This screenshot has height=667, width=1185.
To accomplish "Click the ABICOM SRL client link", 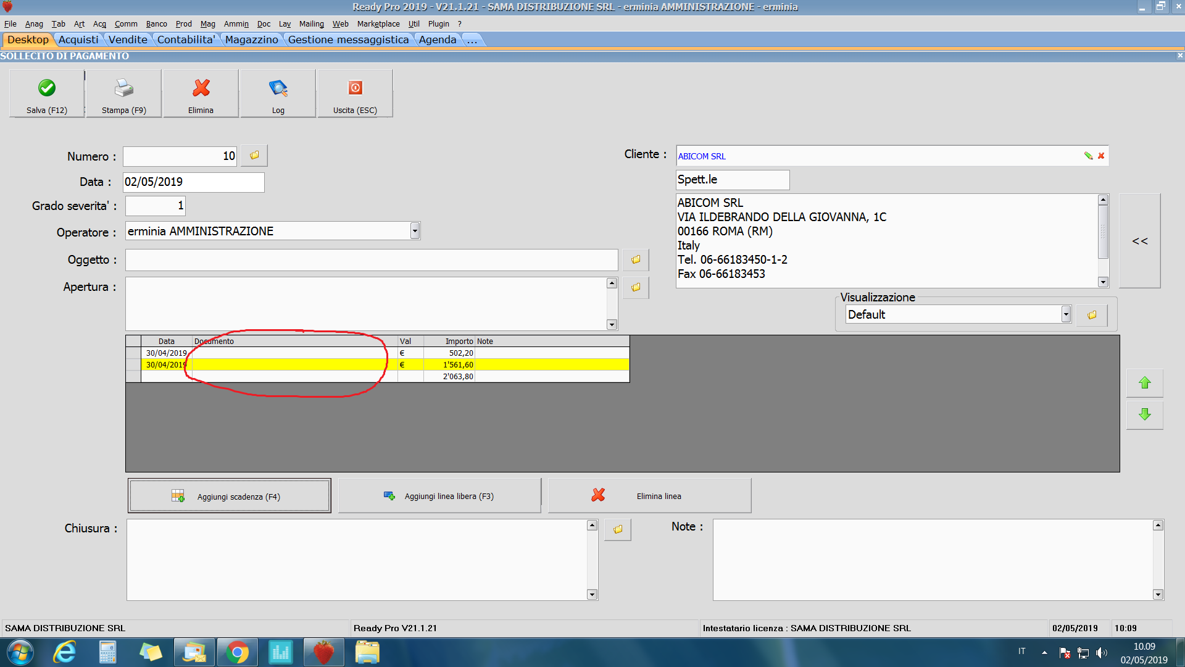I will [702, 156].
